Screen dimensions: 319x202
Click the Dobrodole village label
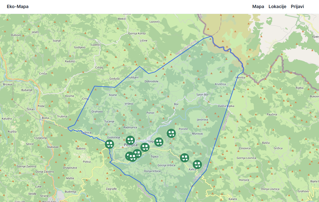coord(151,81)
